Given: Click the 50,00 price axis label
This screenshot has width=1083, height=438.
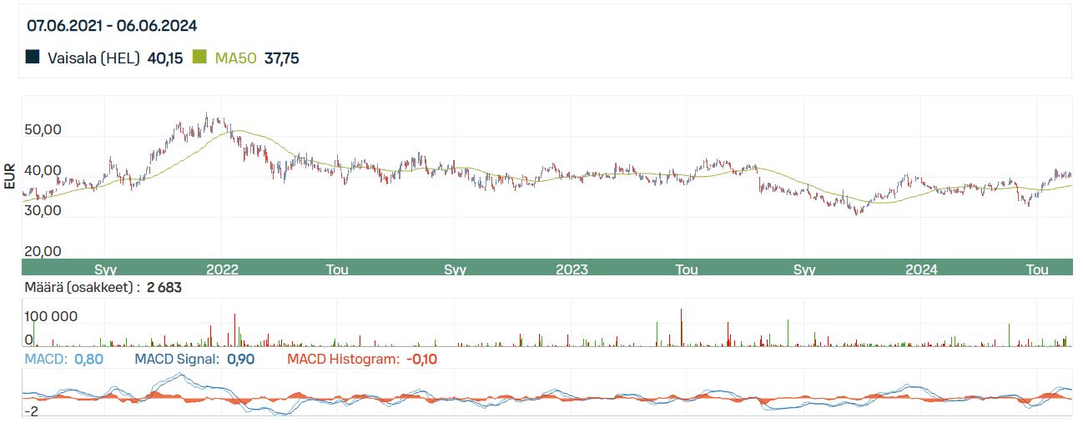Looking at the screenshot, I should (43, 130).
